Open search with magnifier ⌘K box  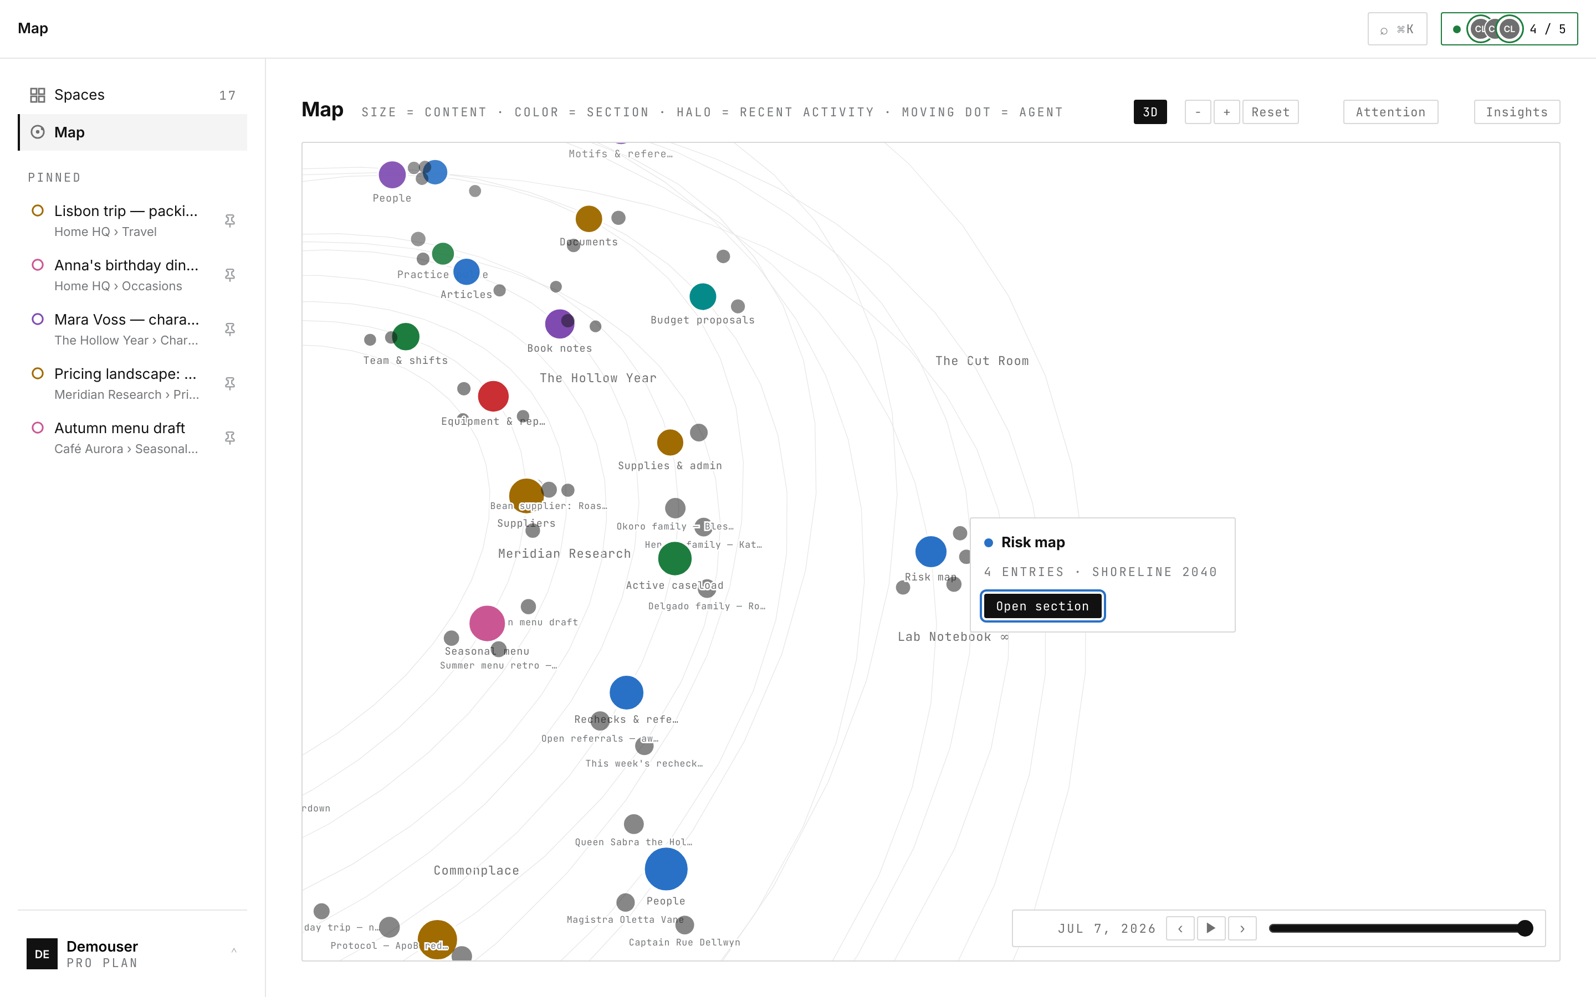[1397, 29]
